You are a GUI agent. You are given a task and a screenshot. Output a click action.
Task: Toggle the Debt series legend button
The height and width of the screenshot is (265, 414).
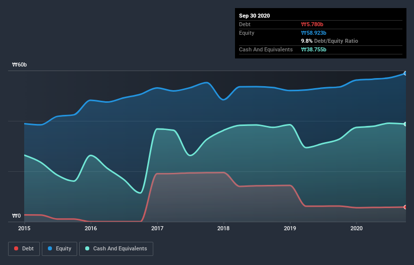click(24, 249)
